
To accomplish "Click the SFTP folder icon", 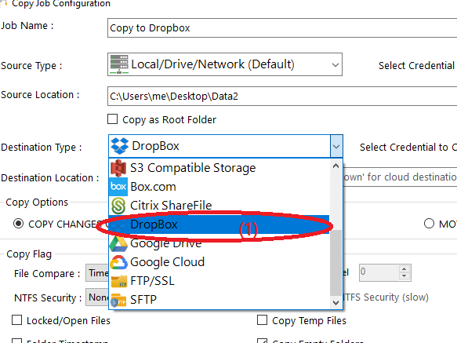I will tap(118, 300).
